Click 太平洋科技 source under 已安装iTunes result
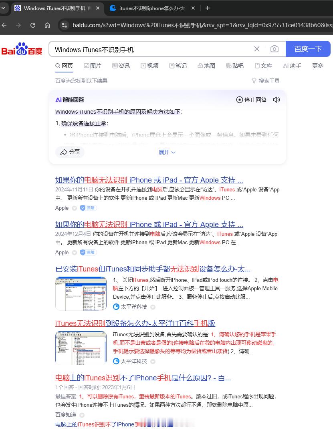The height and width of the screenshot is (430, 333). [x=130, y=307]
